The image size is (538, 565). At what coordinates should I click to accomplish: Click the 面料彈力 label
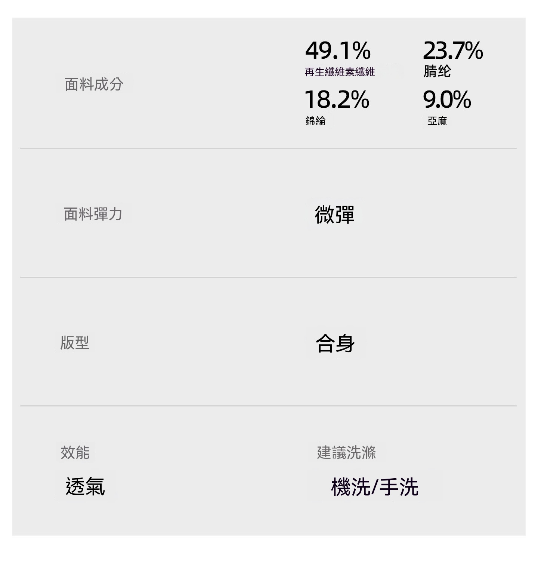pyautogui.click(x=93, y=214)
